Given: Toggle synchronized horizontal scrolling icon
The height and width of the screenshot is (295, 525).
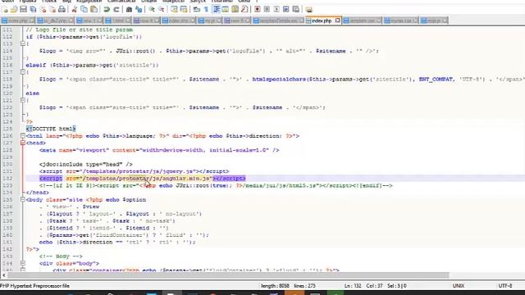Looking at the screenshot, I should 184,9.
